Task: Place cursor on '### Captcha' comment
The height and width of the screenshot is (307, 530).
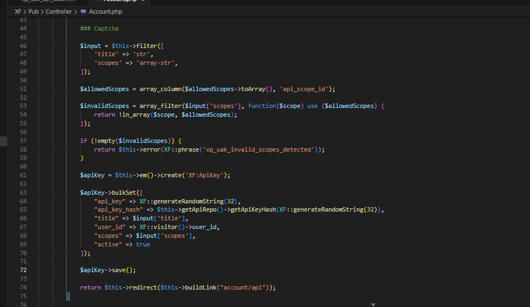Action: tap(99, 28)
